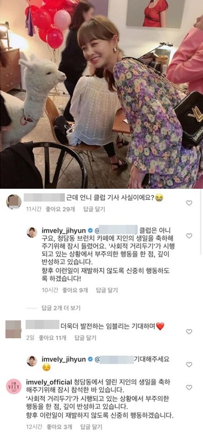Like the comment asking about the club article
The image size is (203, 439).
pyautogui.click(x=189, y=203)
